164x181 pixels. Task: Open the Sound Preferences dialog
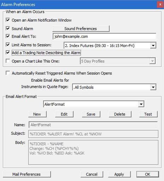[81, 29]
